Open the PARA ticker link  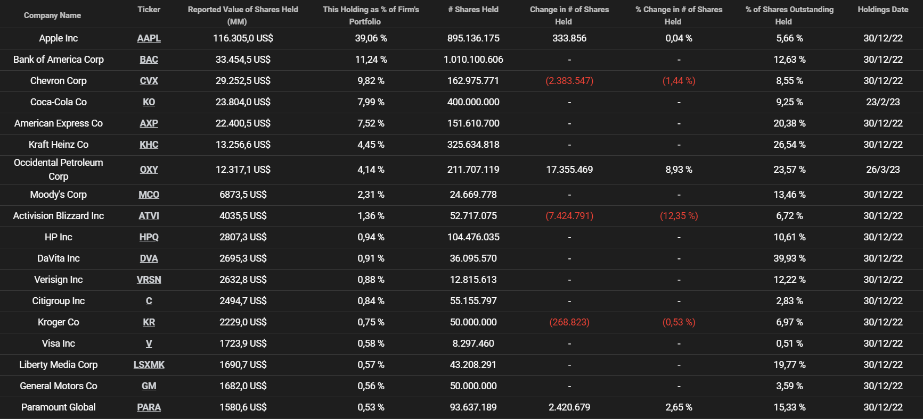click(149, 407)
